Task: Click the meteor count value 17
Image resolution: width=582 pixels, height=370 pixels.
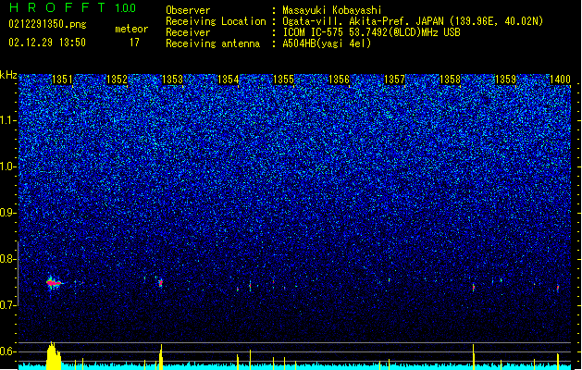Action: [134, 43]
